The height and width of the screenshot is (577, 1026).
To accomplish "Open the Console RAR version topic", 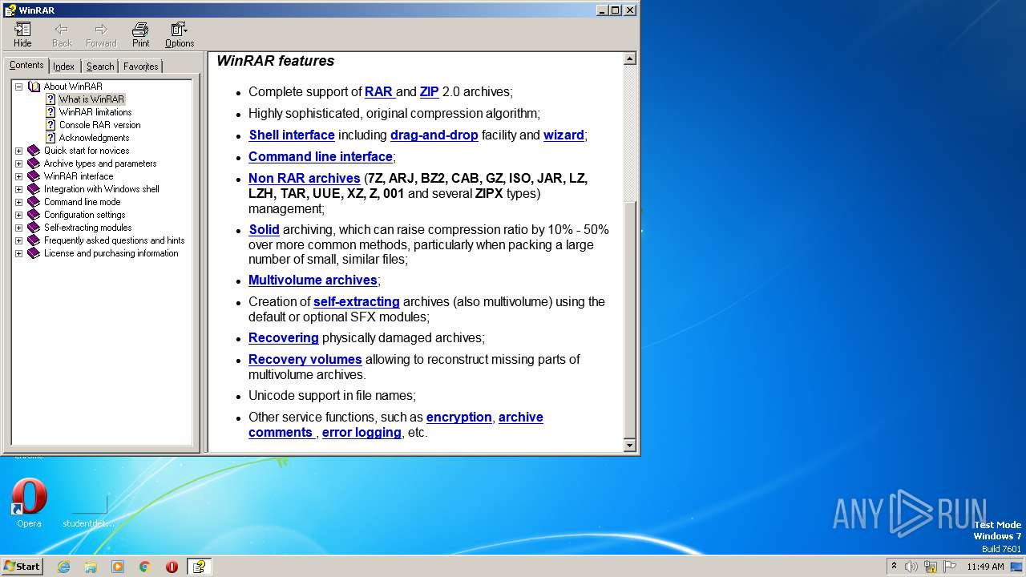I will click(99, 125).
